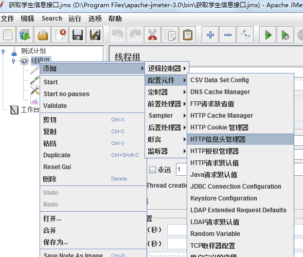Click the test plan flask icon
The height and width of the screenshot is (257, 303).
coord(14,51)
